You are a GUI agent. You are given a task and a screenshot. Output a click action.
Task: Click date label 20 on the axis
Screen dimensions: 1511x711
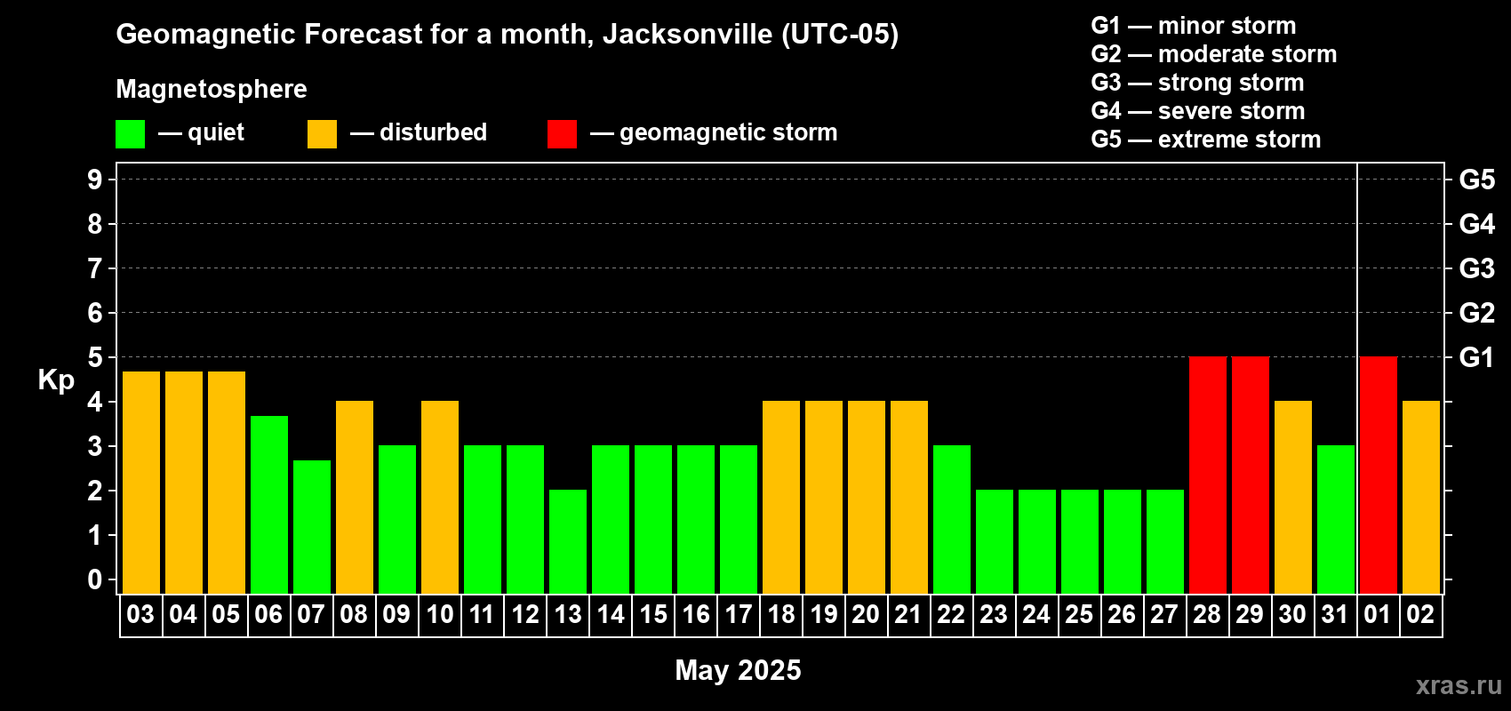click(867, 614)
